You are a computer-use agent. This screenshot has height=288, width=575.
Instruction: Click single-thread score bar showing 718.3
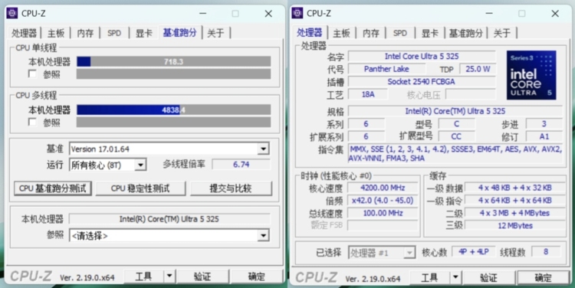(174, 61)
